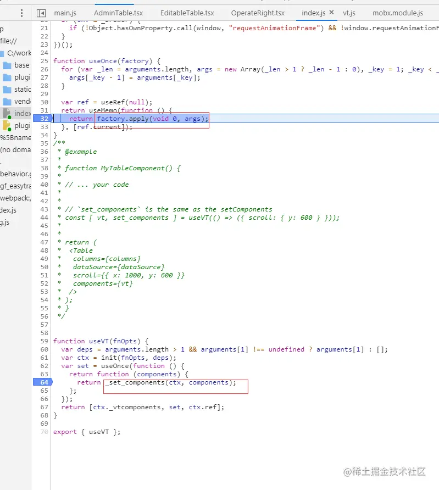Close the index.js tab
Viewport: 439px width, 490px height.
(x=331, y=13)
